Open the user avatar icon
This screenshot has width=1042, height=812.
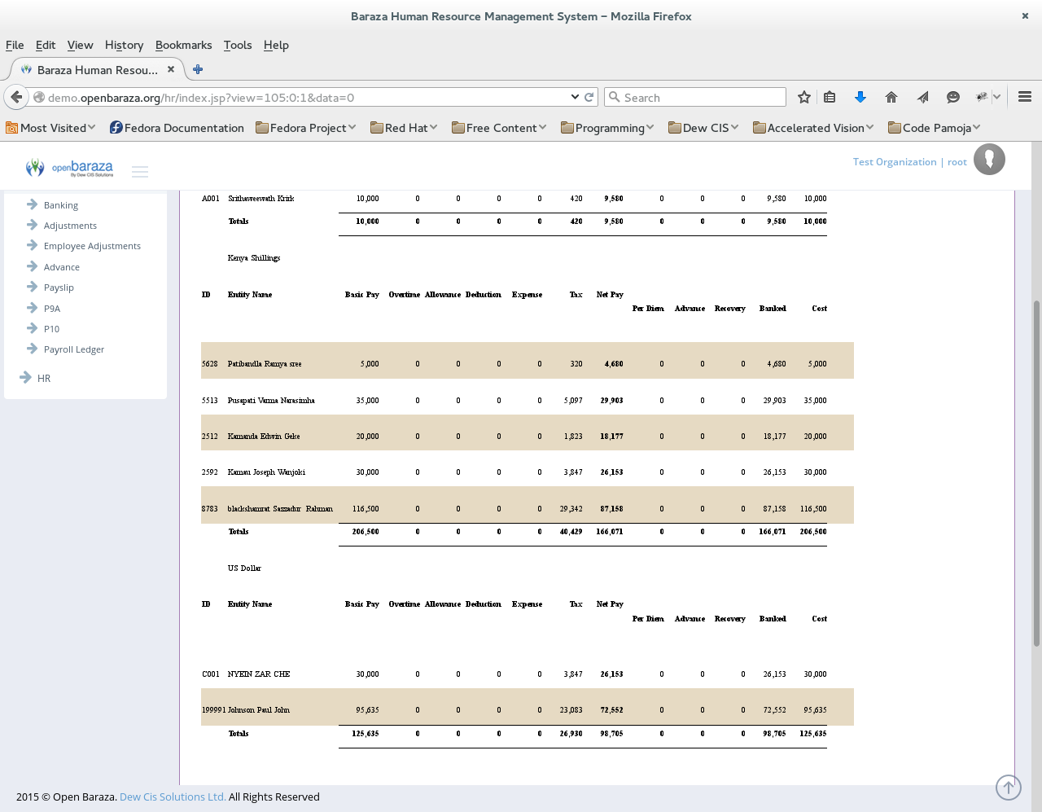click(x=989, y=159)
